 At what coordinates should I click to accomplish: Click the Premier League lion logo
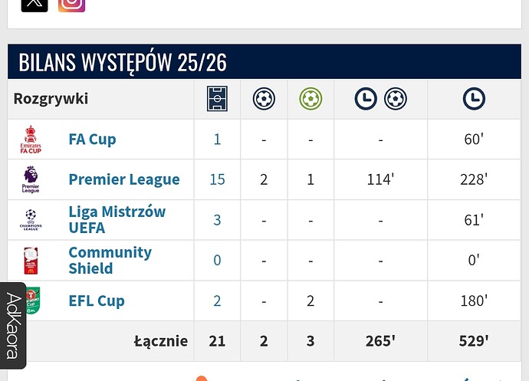pyautogui.click(x=31, y=179)
